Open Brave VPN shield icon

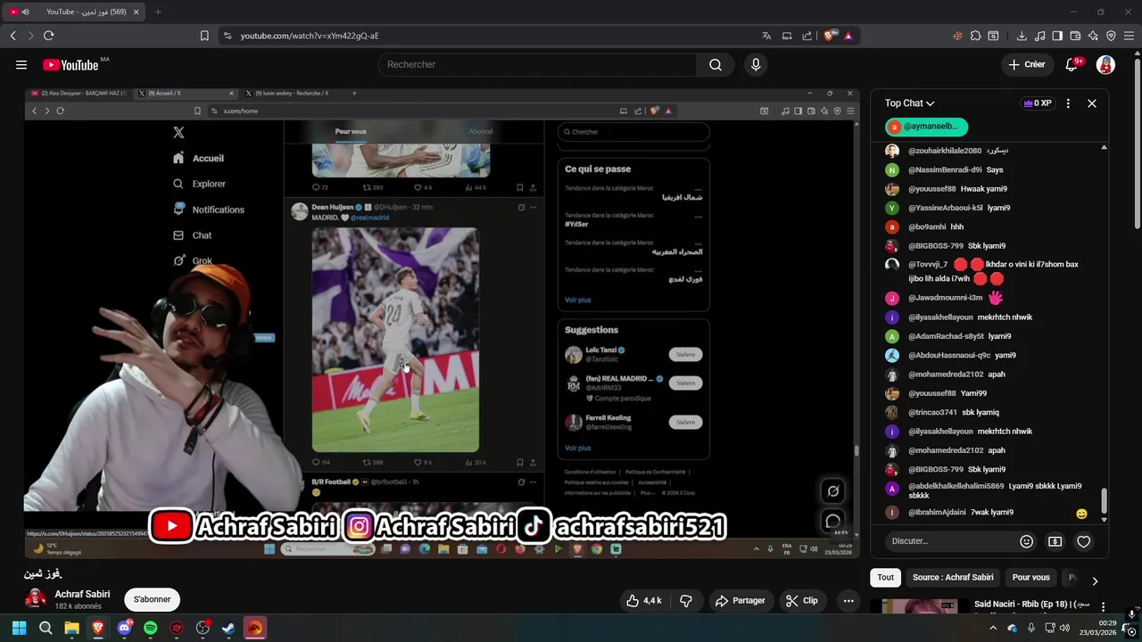click(x=1111, y=36)
